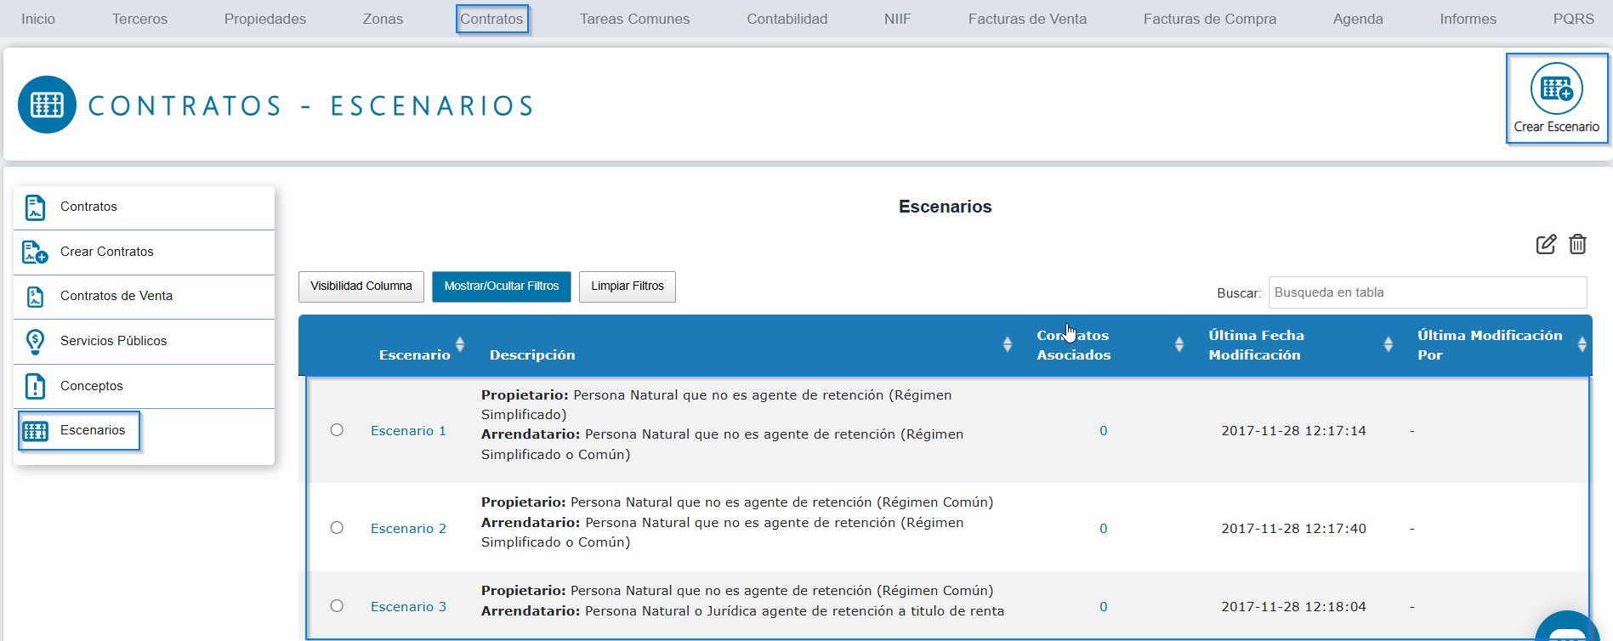Sort by Descripción column arrows

1007,344
